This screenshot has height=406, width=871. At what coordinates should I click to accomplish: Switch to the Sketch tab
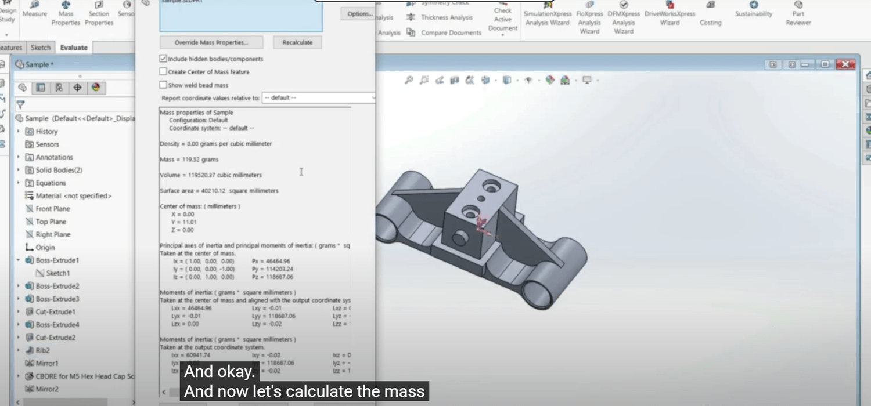point(41,48)
